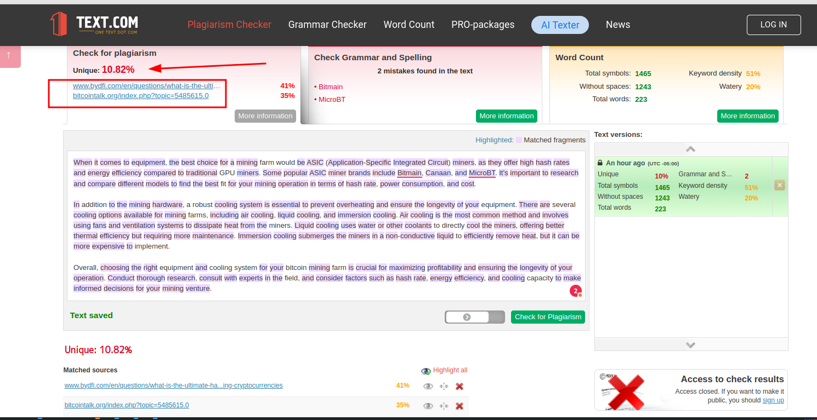Click the pink scroll-to-top arrow tab
The height and width of the screenshot is (420, 817).
point(9,56)
